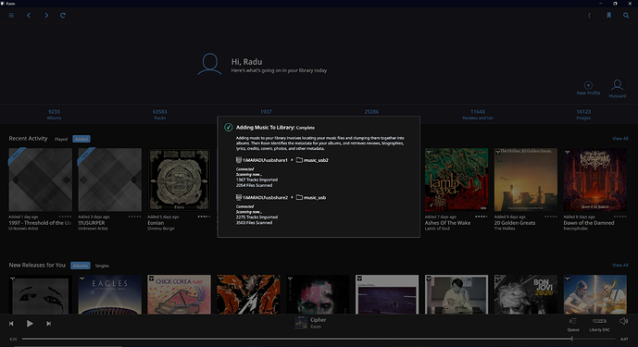Click the Lamb of God artist name
The image size is (638, 347).
pyautogui.click(x=437, y=229)
